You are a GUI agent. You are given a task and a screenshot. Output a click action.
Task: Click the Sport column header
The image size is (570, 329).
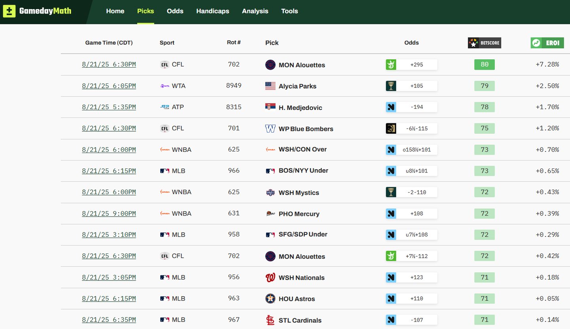pyautogui.click(x=167, y=43)
